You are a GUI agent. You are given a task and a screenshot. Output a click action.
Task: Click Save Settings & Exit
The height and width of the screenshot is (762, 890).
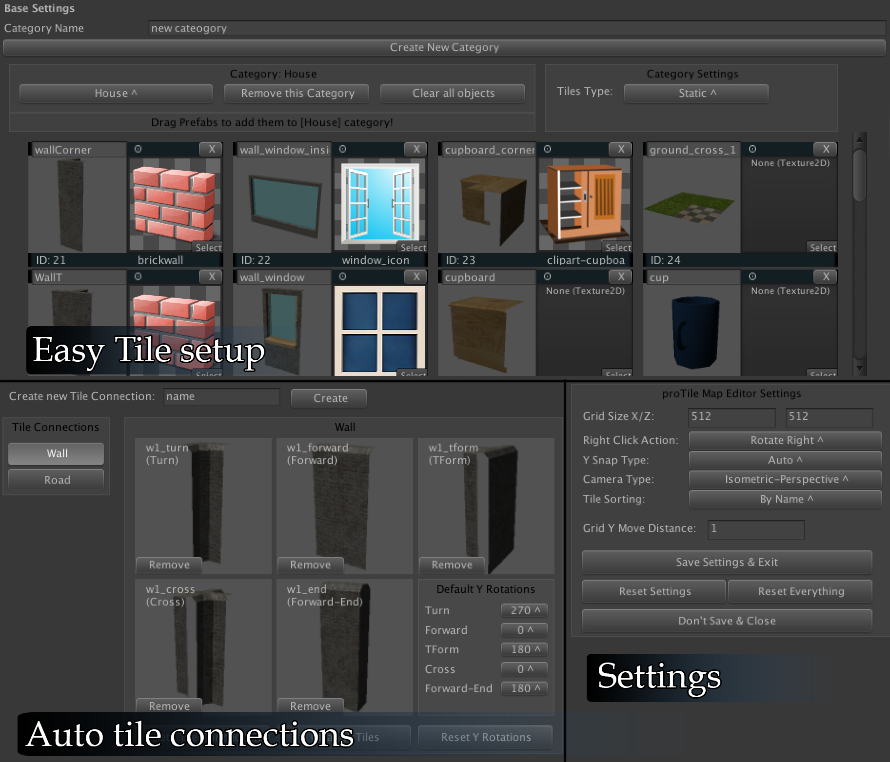727,563
